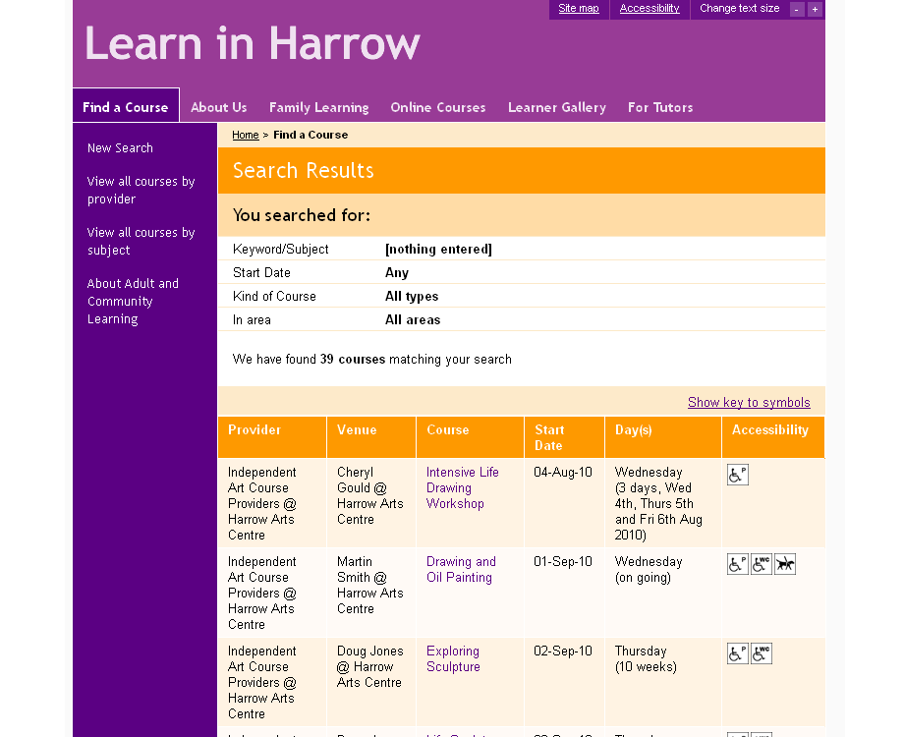Select the For Tutors tab
This screenshot has width=904, height=737.
coord(660,107)
